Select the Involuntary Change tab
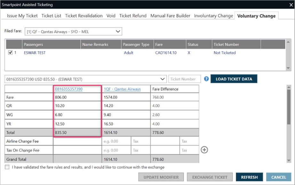 (213, 16)
